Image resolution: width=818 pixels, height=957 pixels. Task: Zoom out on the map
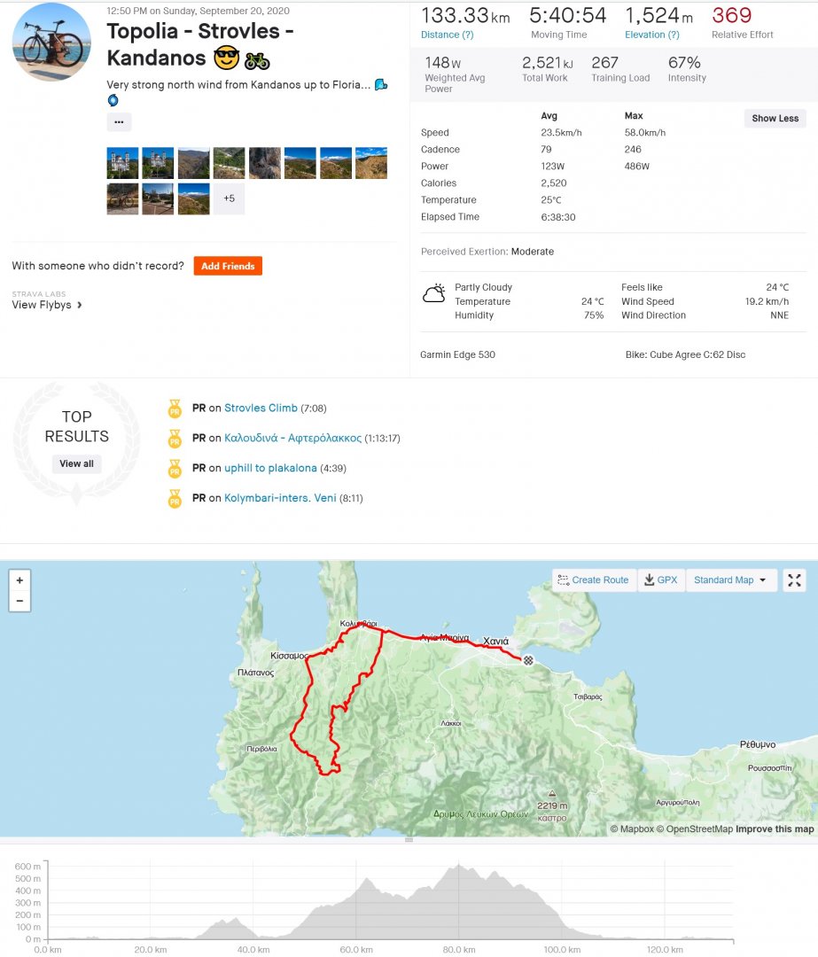click(x=19, y=601)
